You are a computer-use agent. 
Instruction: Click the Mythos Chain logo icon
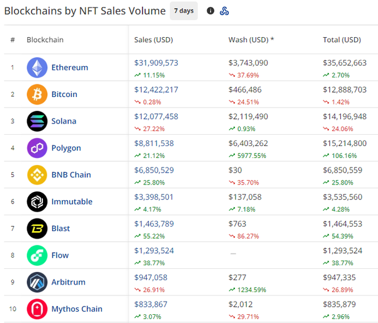37,309
